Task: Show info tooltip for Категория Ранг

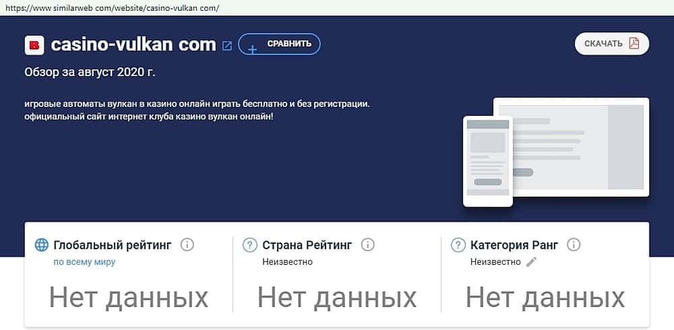Action: [x=574, y=245]
